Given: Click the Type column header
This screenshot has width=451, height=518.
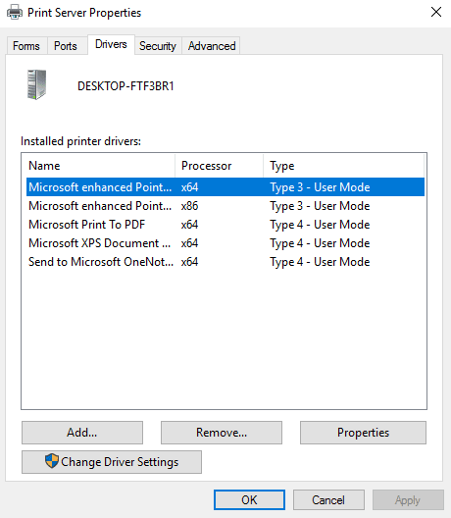Looking at the screenshot, I should coord(343,166).
